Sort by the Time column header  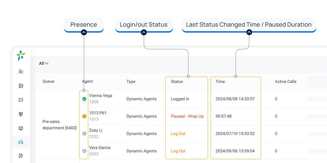tap(220, 81)
